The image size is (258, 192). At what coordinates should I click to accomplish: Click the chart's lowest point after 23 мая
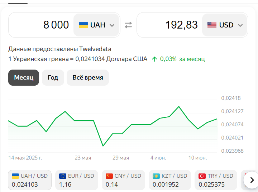pos(103,146)
